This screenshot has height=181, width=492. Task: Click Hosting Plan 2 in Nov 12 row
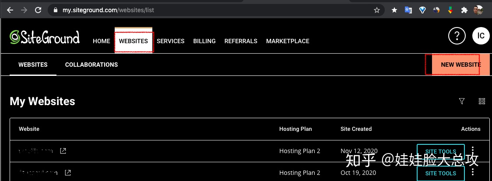coord(300,151)
